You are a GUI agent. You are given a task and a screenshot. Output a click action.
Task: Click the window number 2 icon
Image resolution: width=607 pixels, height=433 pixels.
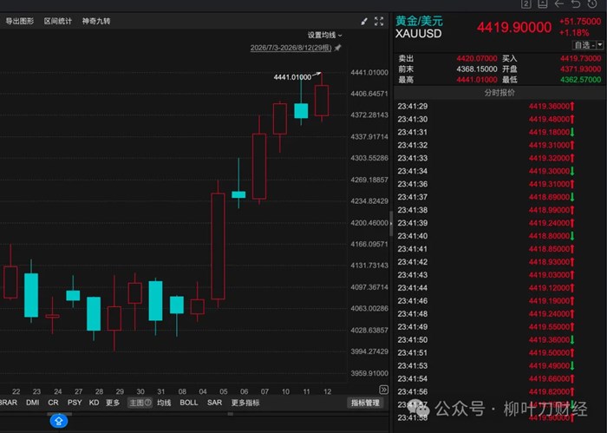[x=526, y=3]
